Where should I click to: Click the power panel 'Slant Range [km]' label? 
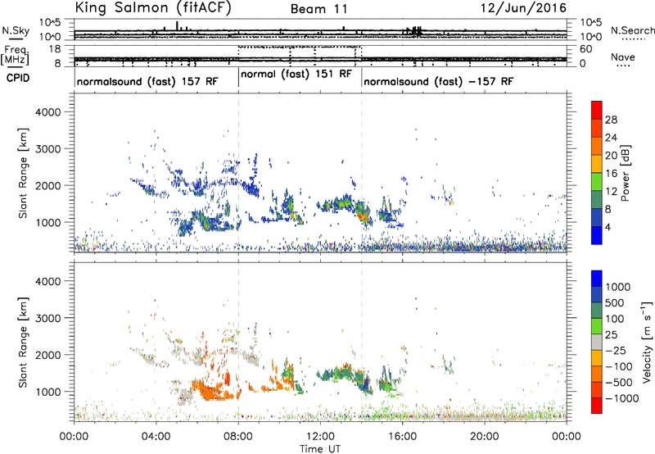[24, 173]
